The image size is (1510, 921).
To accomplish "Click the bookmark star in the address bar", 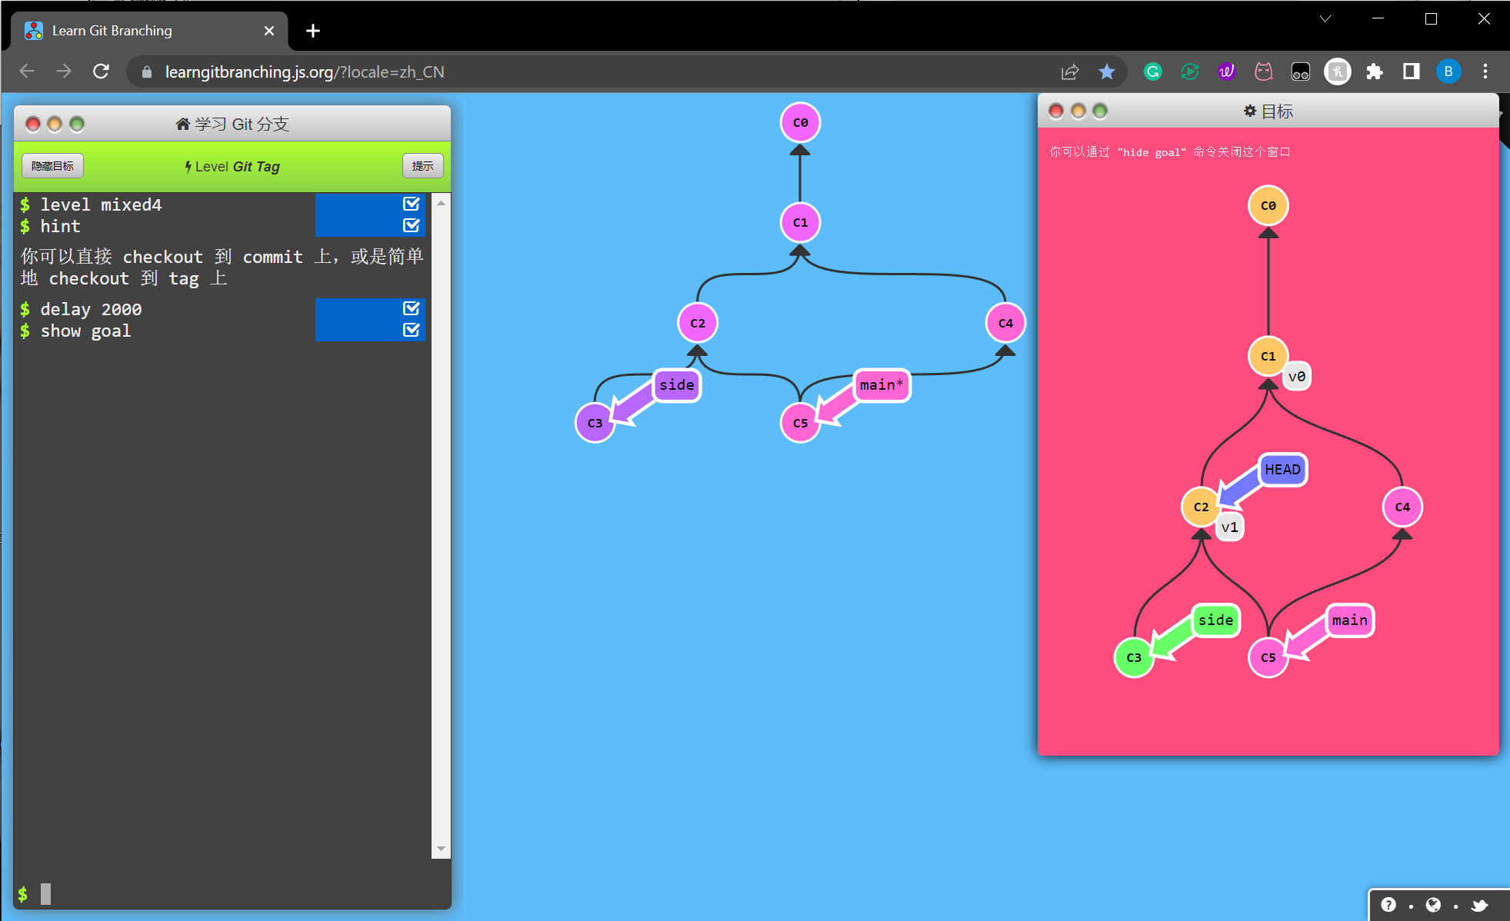I will click(x=1107, y=71).
